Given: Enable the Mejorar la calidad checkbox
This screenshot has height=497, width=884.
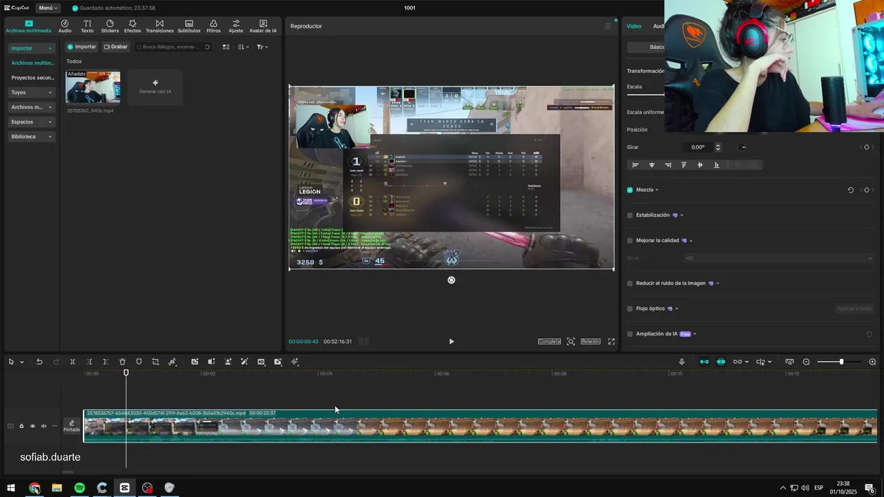Looking at the screenshot, I should coord(630,241).
